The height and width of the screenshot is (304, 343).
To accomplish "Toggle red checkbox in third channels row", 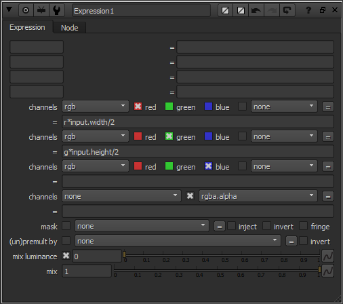I will click(138, 166).
